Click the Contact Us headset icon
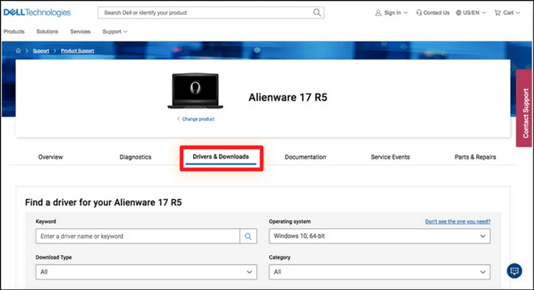Screen dimensions: 534x290 tap(419, 13)
